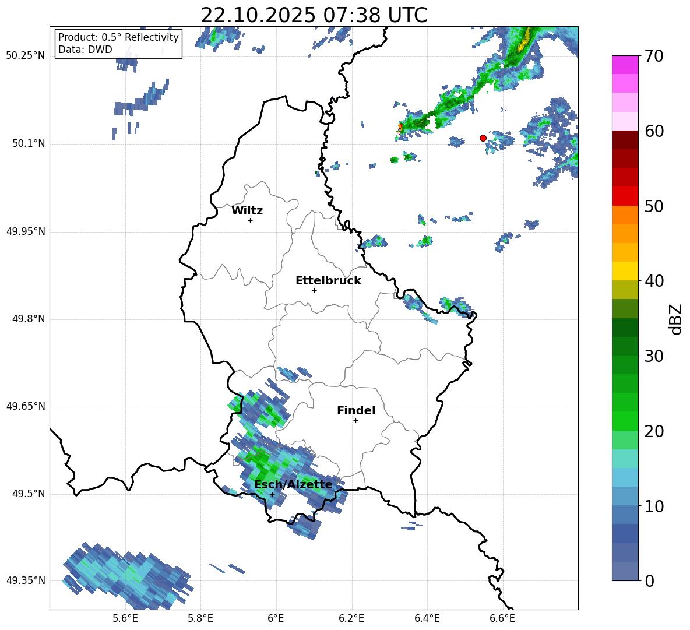Click the 49.65°N latitude tick label
The width and height of the screenshot is (690, 630).
click(x=26, y=406)
